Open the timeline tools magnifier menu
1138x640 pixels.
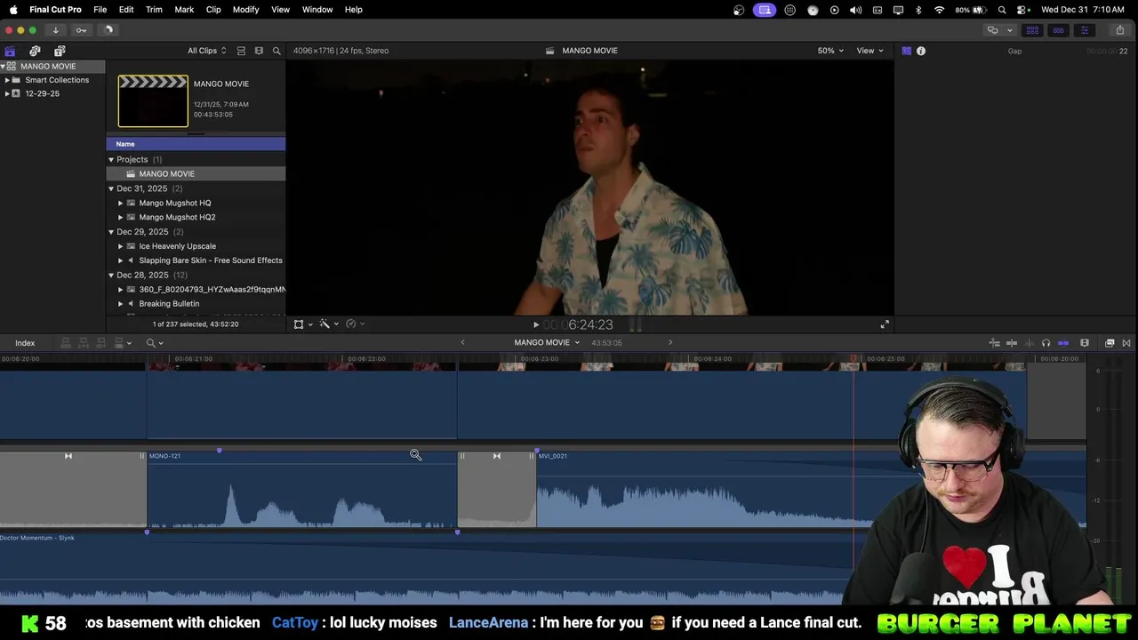[155, 343]
